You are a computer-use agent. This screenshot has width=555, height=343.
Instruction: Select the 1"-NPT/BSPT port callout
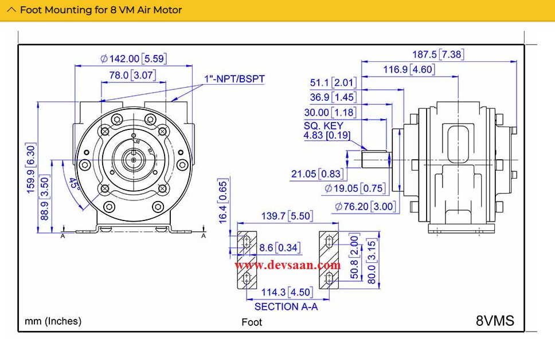point(233,80)
